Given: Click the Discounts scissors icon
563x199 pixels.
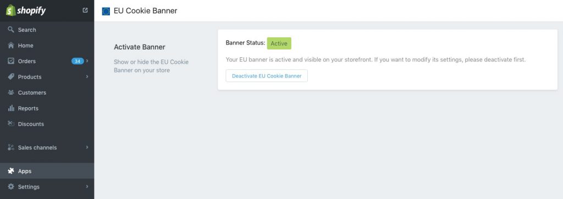Looking at the screenshot, I should pyautogui.click(x=11, y=124).
